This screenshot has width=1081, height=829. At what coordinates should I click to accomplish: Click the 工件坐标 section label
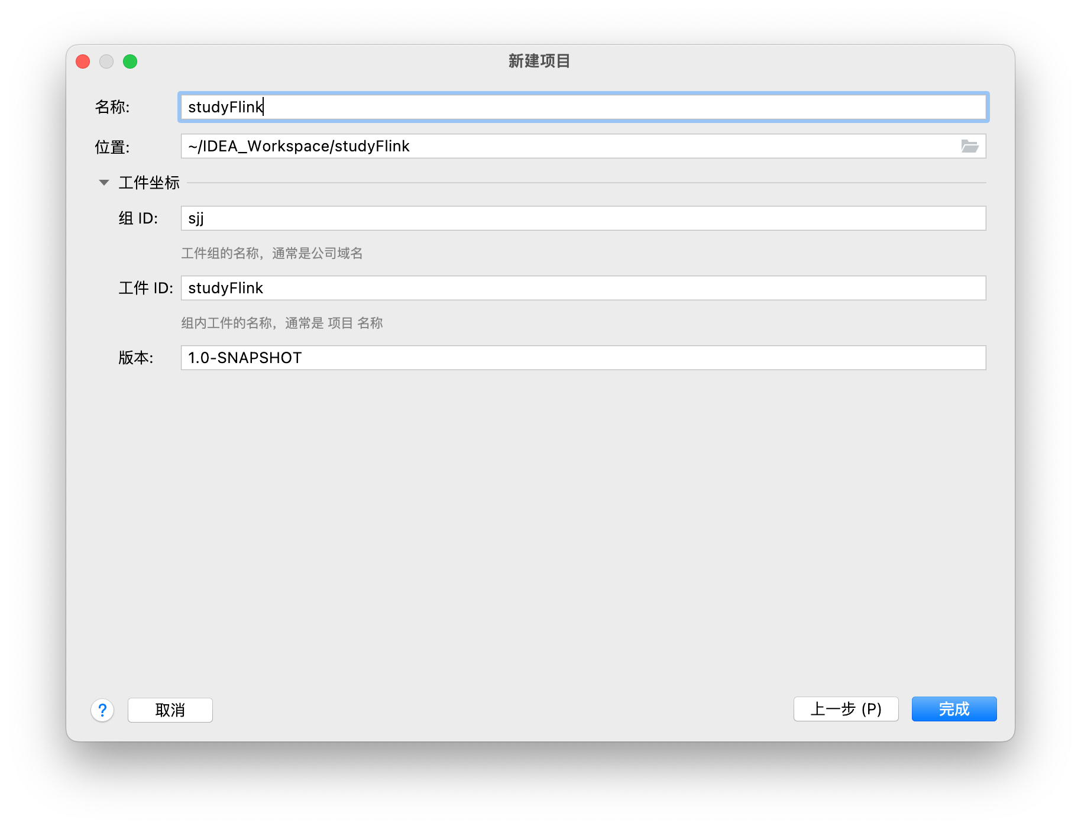point(149,183)
